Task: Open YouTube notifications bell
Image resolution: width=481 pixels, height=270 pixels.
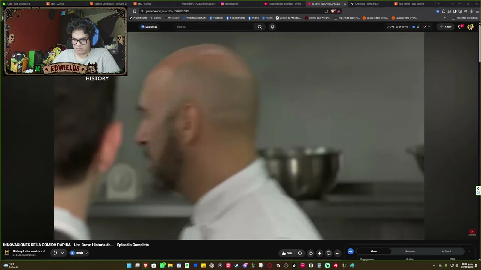Action: (460, 27)
